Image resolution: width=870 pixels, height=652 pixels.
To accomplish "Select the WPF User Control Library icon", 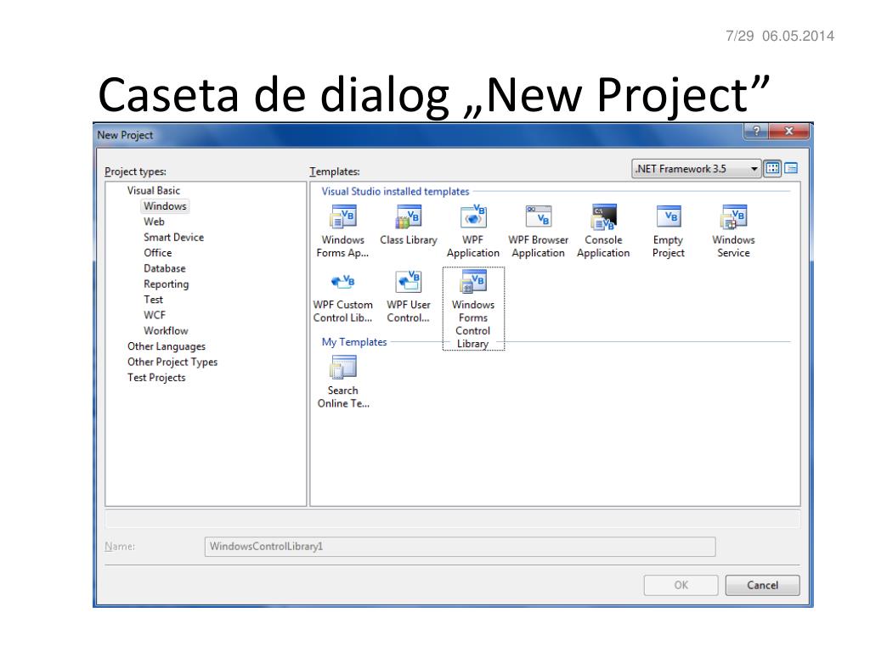I will tap(409, 282).
